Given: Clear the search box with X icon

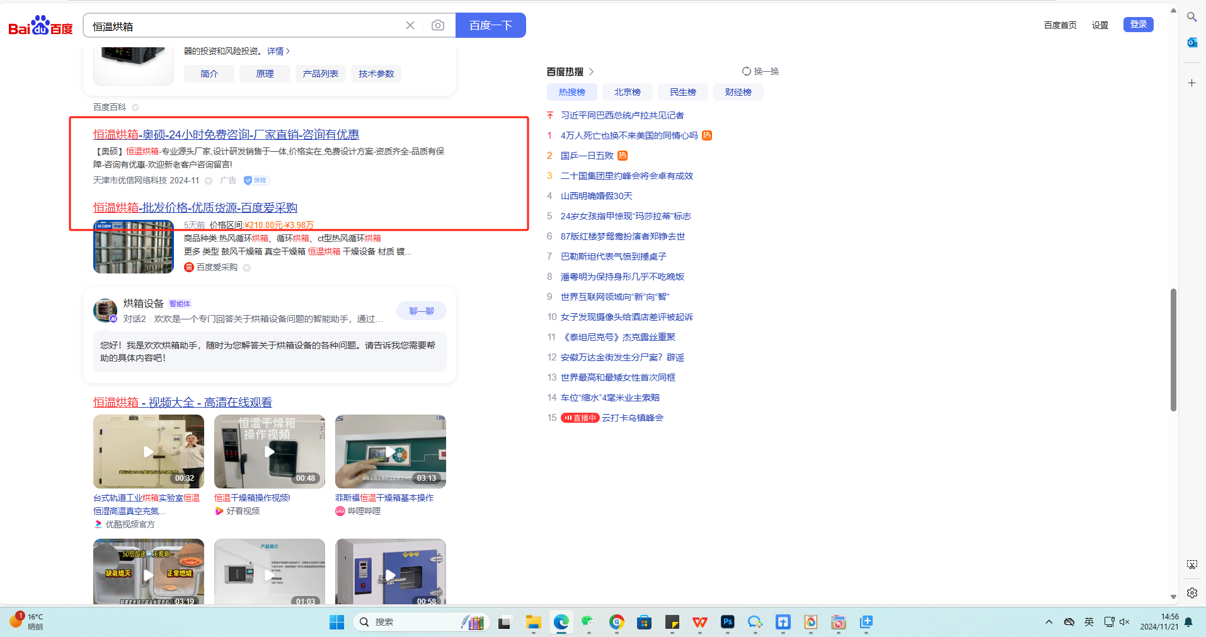Looking at the screenshot, I should (410, 25).
